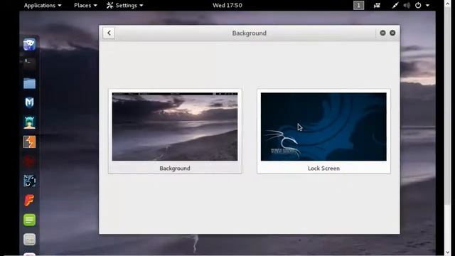Open the Places menu

coord(85,5)
